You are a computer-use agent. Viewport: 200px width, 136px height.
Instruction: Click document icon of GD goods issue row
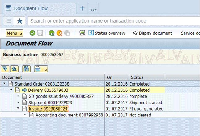[x=24, y=96]
